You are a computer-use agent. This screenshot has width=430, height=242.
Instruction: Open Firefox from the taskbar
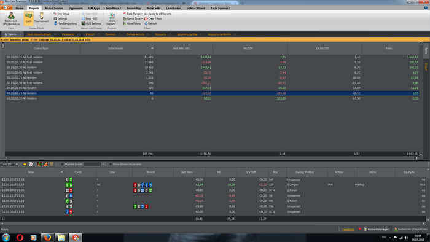47,237
